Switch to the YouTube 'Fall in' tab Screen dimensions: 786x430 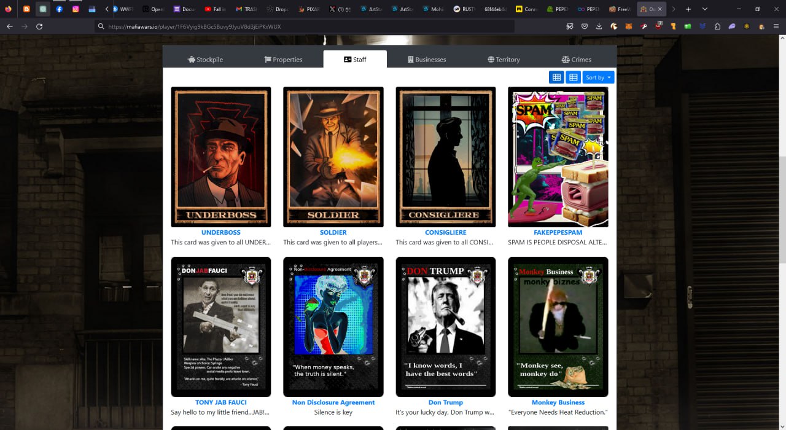click(216, 9)
